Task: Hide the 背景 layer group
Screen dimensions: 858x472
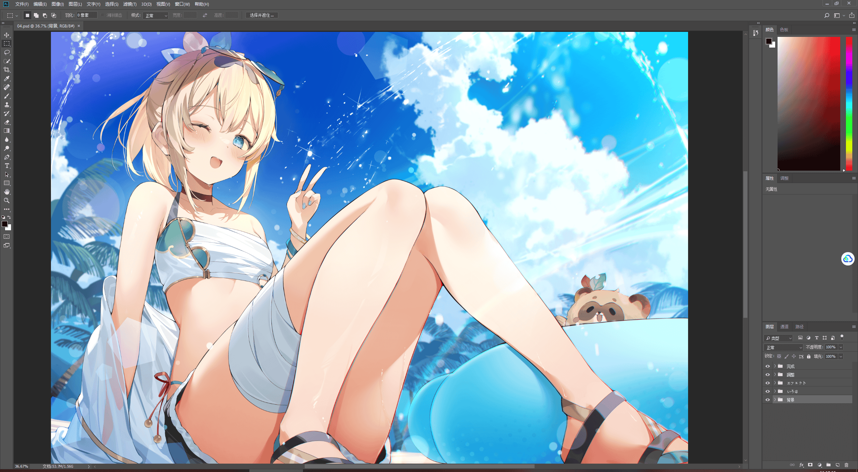Action: 768,400
